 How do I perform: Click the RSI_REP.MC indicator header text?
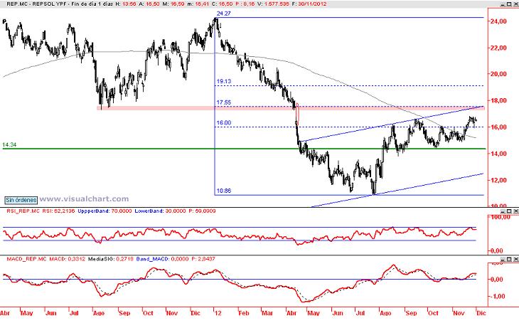[x=23, y=211]
